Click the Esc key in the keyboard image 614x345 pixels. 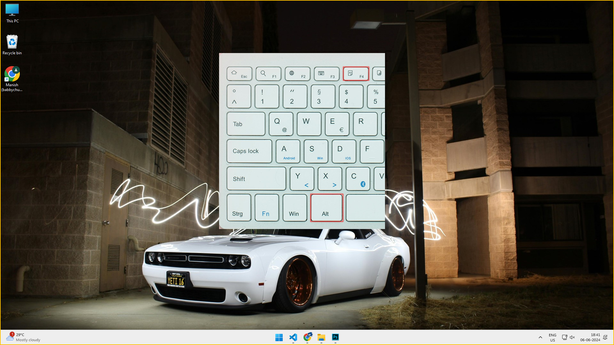point(240,74)
